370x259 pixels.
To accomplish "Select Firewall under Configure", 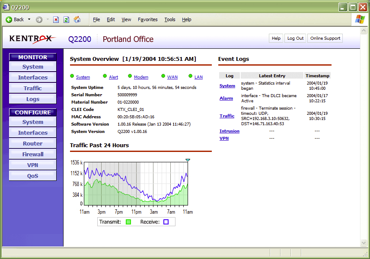I will [x=33, y=154].
